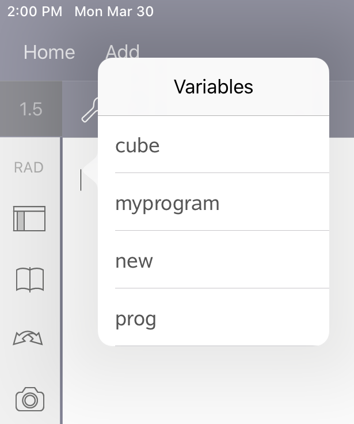Tap the Variables popup title

tap(213, 87)
